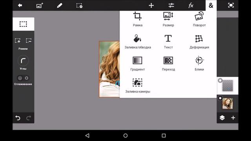Choose the Поворот rotate tool
Image resolution: width=251 pixels, height=141 pixels.
pyautogui.click(x=199, y=19)
